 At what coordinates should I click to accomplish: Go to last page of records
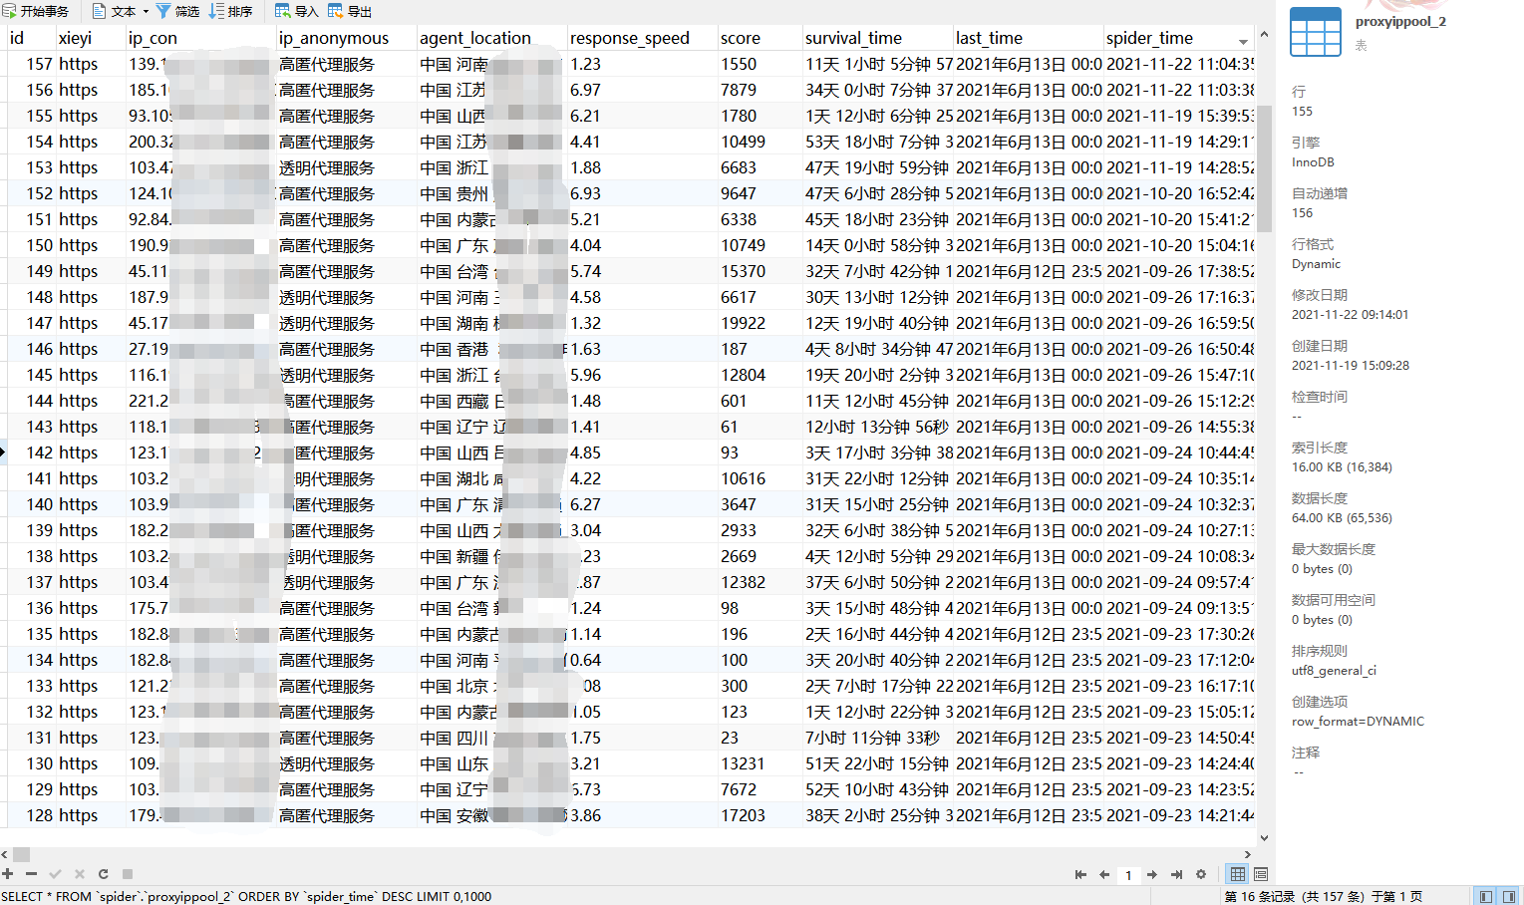1176,874
